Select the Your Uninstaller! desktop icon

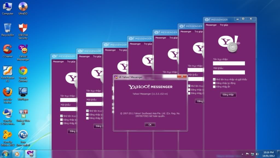pyautogui.click(x=23, y=138)
